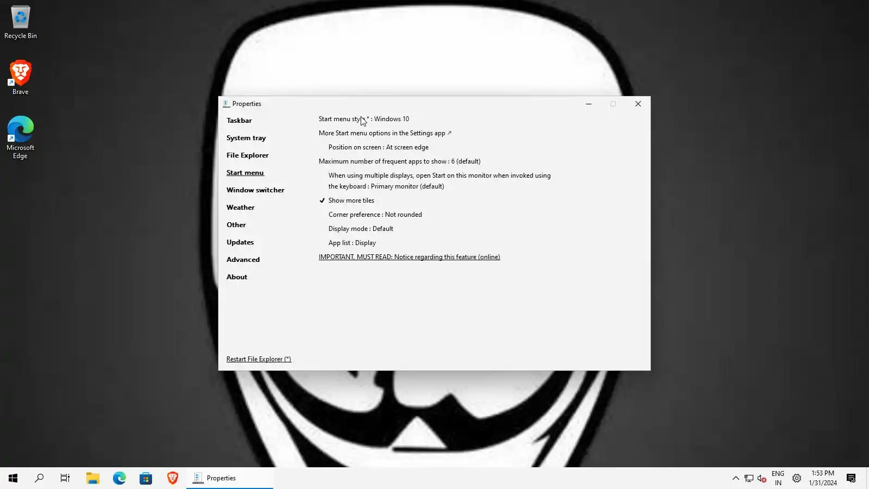Change Corner preference Not rounded option
This screenshot has width=869, height=489.
[375, 215]
